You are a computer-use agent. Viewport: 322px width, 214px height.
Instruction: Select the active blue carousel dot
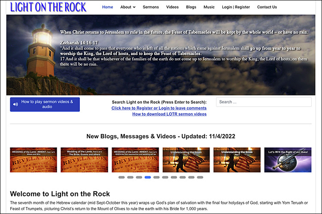pyautogui.click(x=148, y=177)
